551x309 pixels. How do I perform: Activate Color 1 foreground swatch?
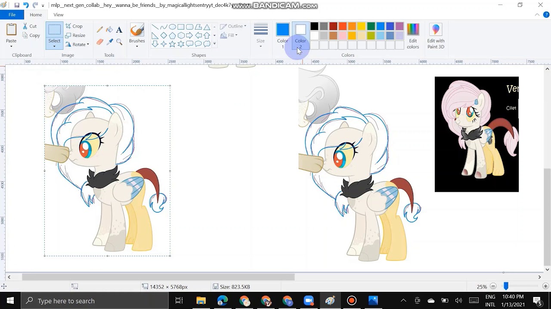click(x=283, y=36)
